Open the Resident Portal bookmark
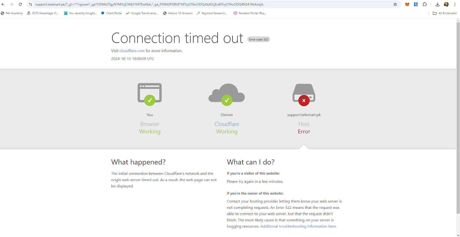460x237 pixels. click(250, 13)
